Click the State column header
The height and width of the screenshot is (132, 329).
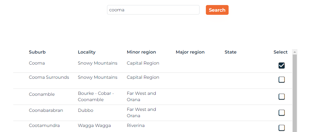coord(230,52)
